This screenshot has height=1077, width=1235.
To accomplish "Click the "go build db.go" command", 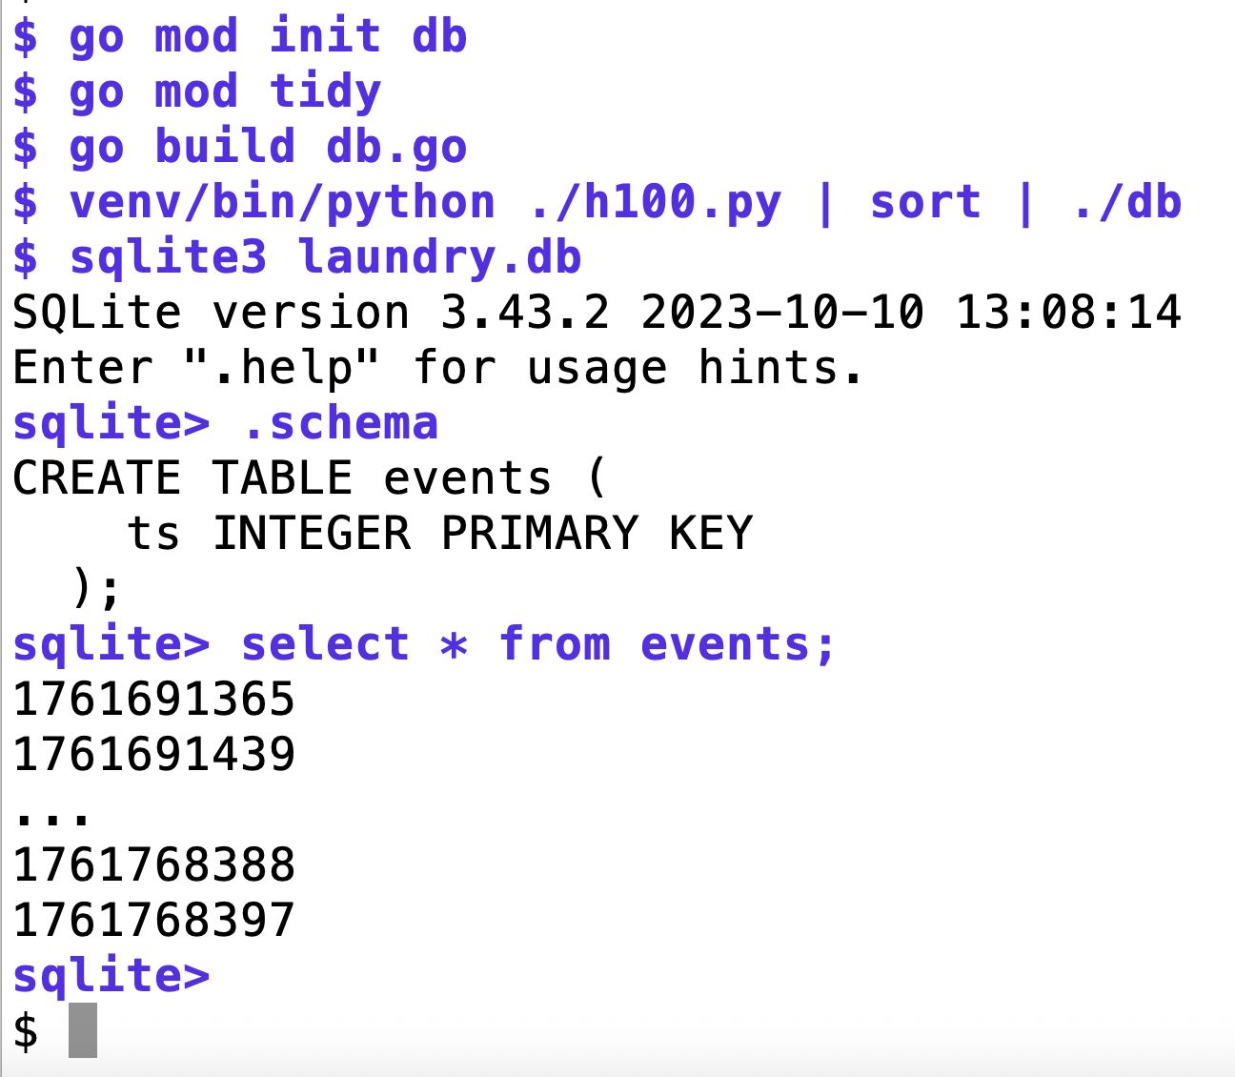I will tap(268, 148).
